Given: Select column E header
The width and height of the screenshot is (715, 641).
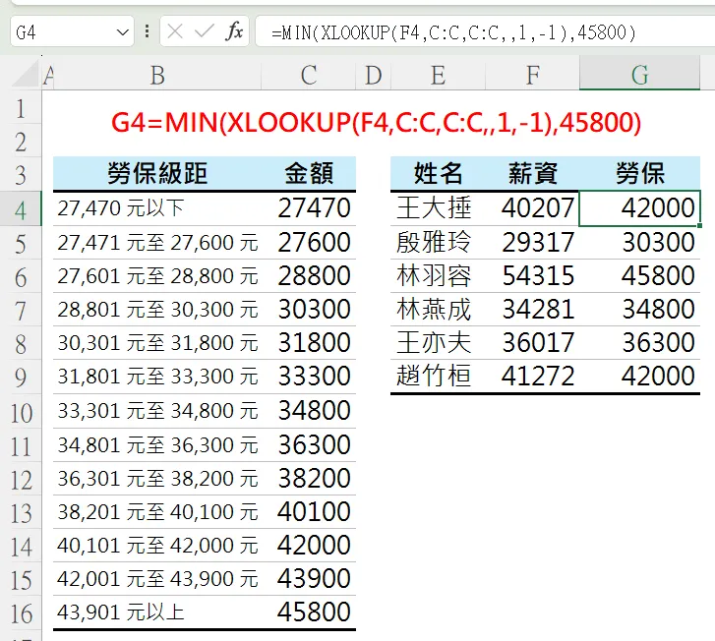Looking at the screenshot, I should tap(438, 75).
